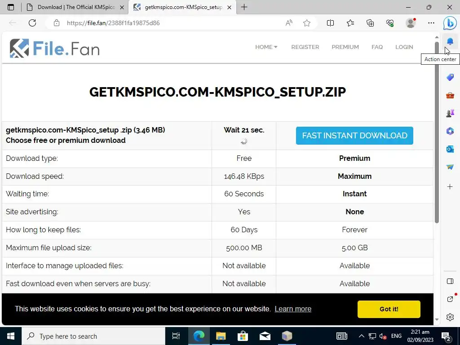Open sidebar settings gear icon
Screen dimensions: 460x345
coord(450,317)
